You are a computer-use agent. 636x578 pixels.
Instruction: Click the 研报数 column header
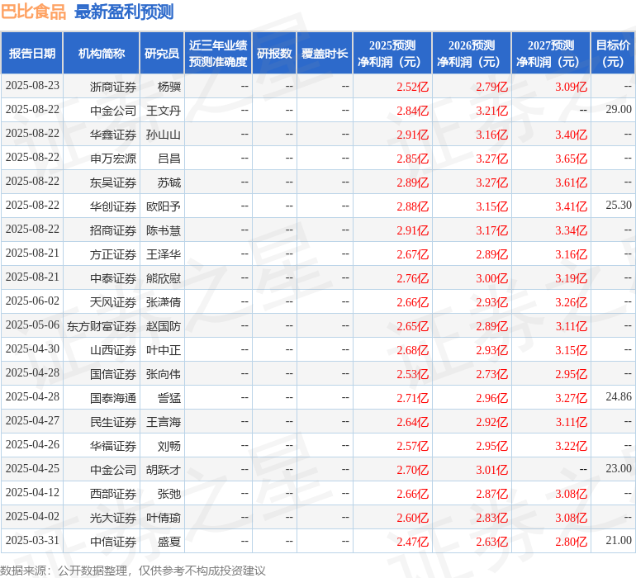274,53
